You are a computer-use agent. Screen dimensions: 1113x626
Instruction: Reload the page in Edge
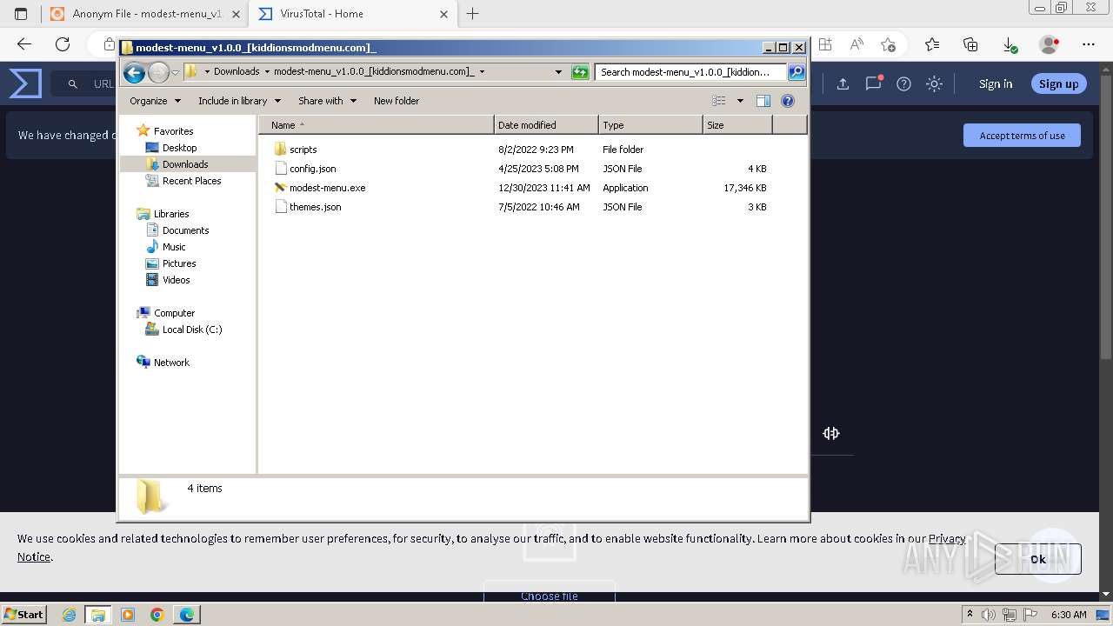click(x=63, y=44)
